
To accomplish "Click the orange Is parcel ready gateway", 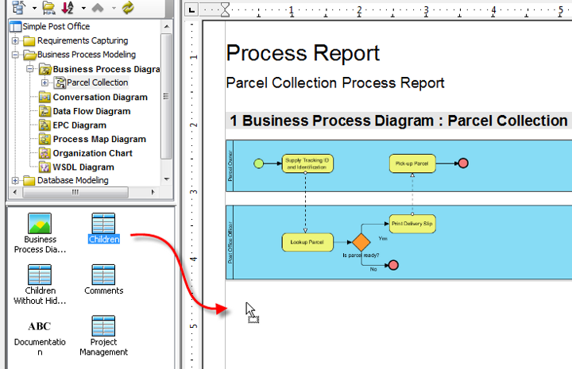I will pos(361,242).
